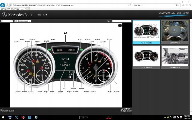
Task: Click the A1e20 component label
Action: (103, 42)
